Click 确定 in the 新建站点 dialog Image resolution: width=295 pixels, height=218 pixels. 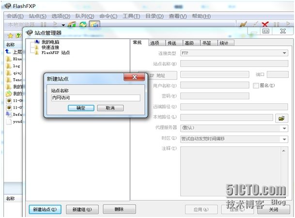(81, 108)
